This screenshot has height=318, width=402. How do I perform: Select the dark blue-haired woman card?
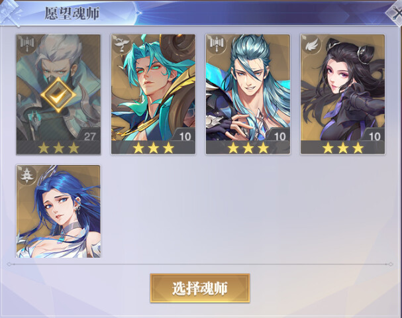pyautogui.click(x=58, y=211)
